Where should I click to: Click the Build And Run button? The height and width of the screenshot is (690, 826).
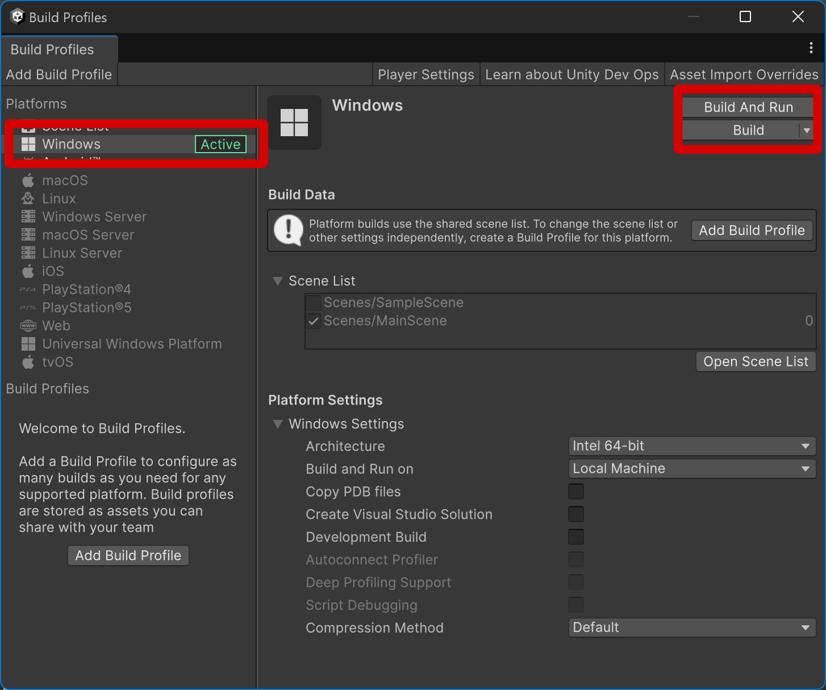(748, 107)
